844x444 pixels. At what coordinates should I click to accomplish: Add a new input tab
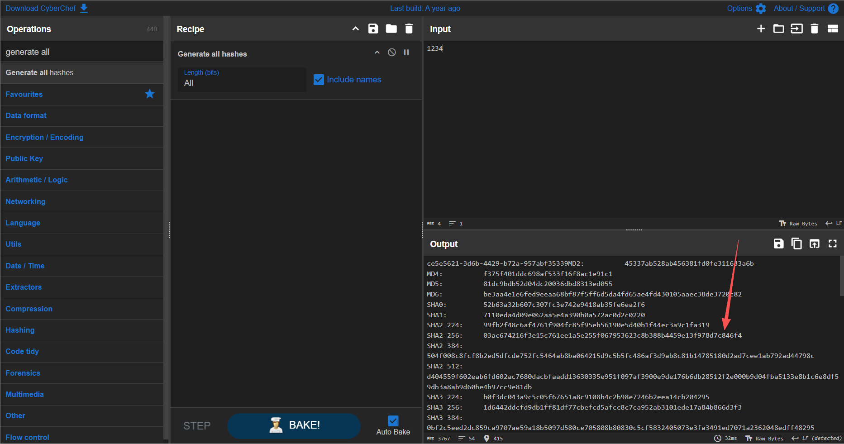(x=761, y=29)
